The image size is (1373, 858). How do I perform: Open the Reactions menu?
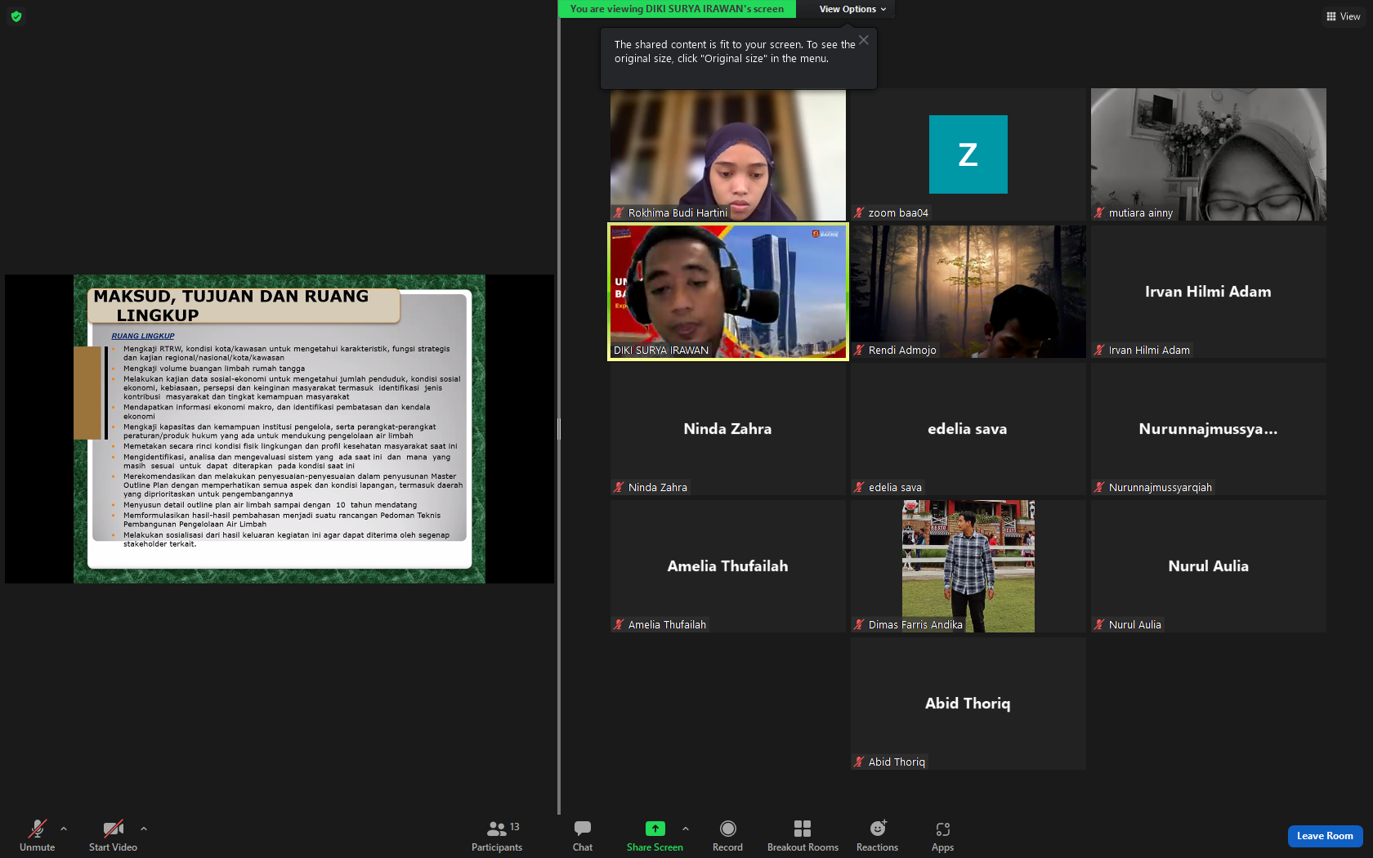pos(877,836)
